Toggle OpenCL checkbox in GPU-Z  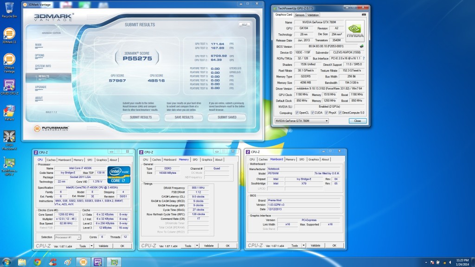click(x=297, y=113)
